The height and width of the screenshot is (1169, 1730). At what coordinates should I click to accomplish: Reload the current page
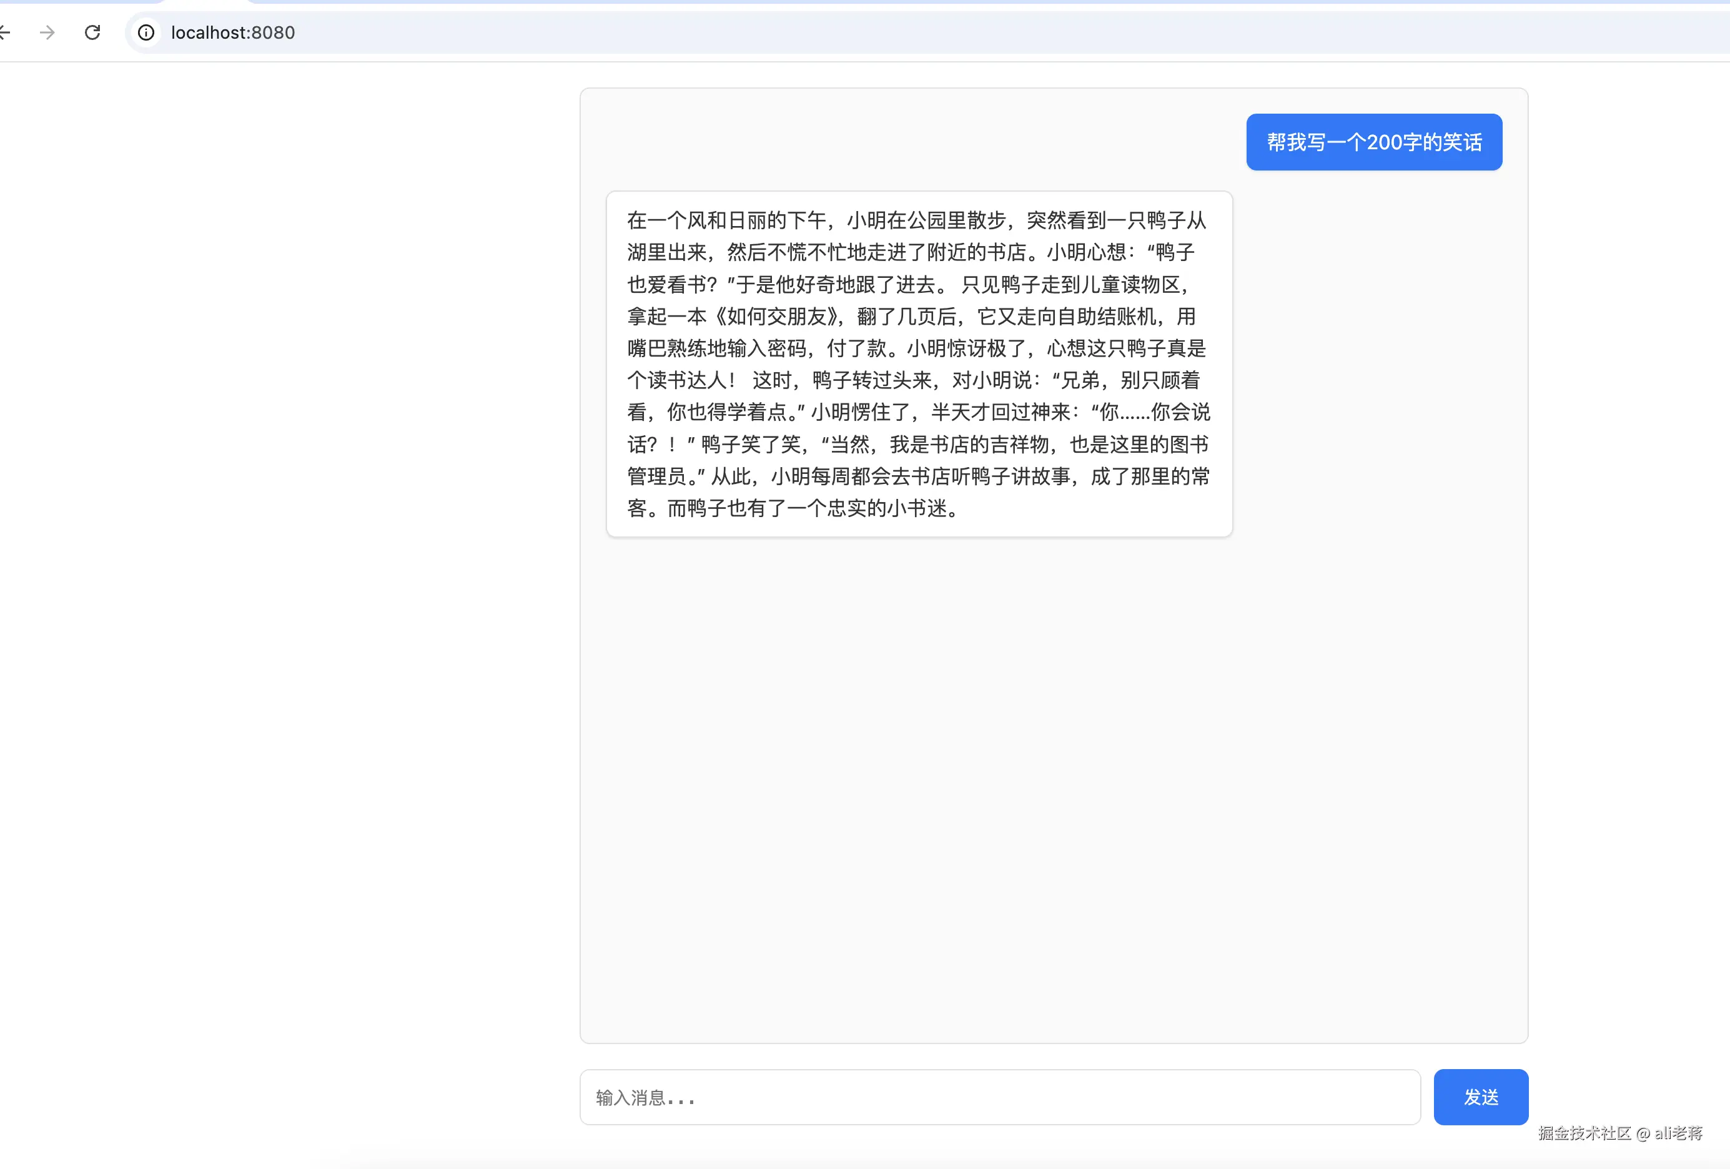tap(92, 32)
